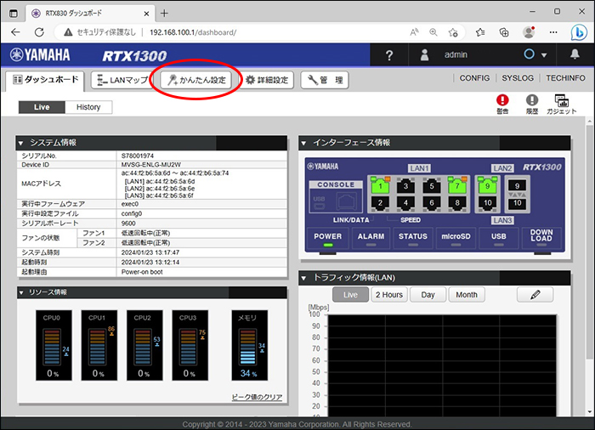Collapse the システム情報 panel

point(21,143)
